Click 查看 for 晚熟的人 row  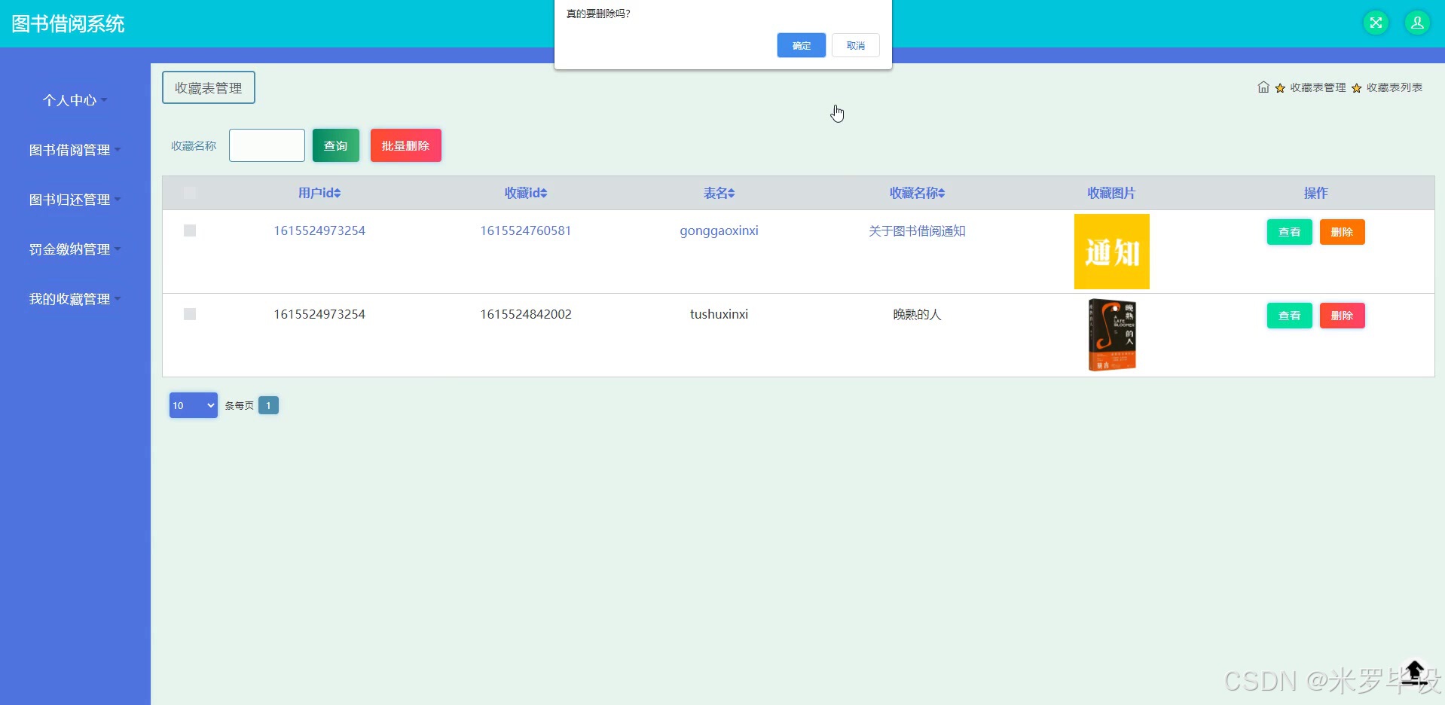1290,316
